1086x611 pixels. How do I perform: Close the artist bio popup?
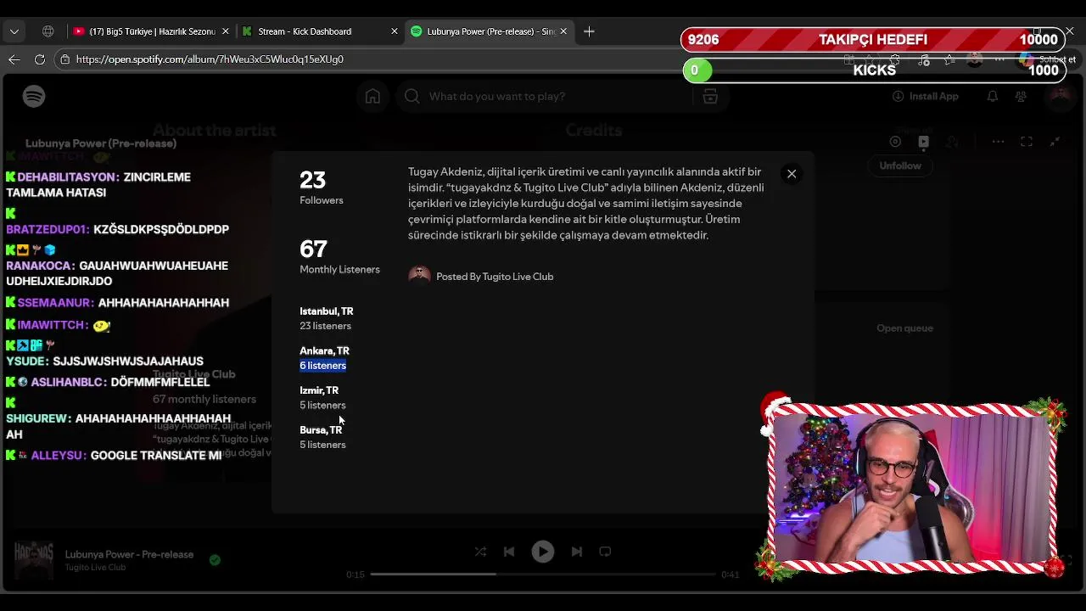(792, 173)
